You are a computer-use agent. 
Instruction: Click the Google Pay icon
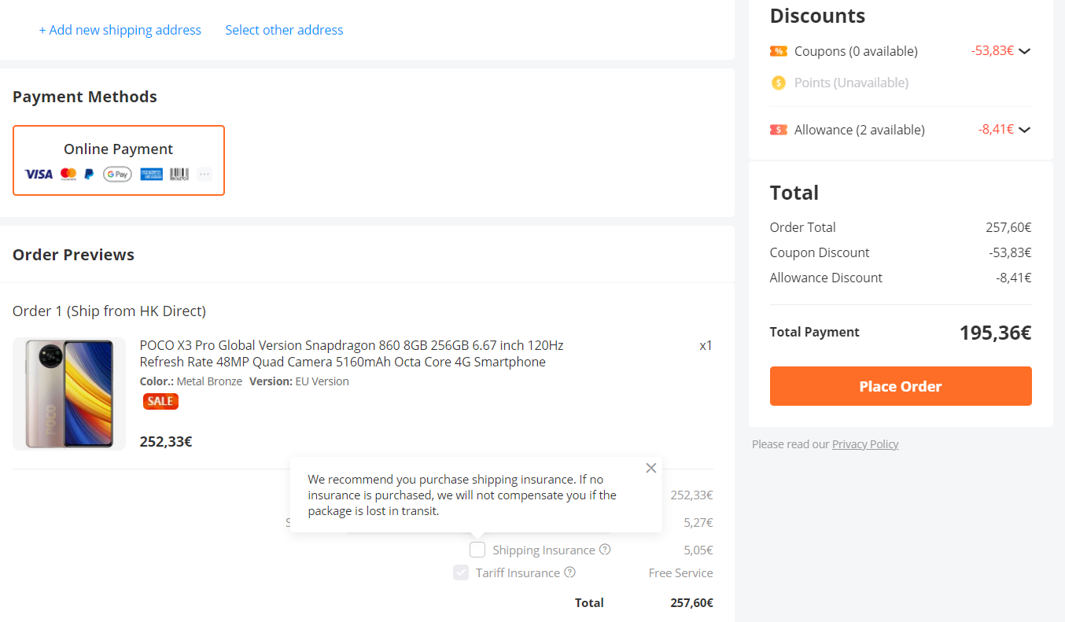pyautogui.click(x=117, y=174)
